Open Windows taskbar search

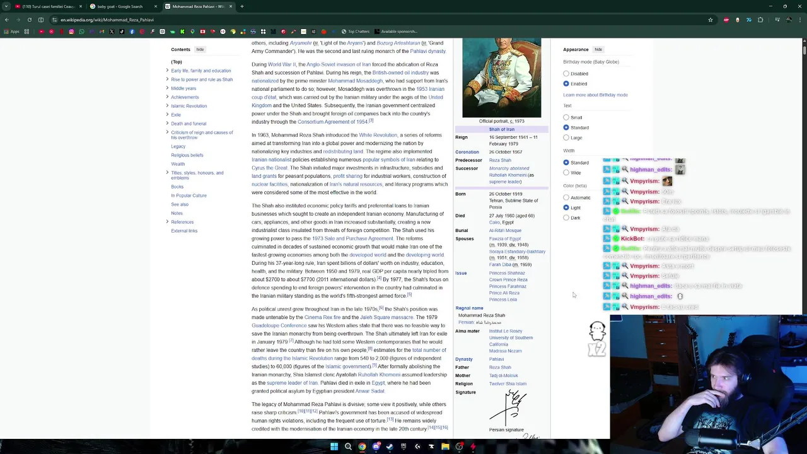348,446
